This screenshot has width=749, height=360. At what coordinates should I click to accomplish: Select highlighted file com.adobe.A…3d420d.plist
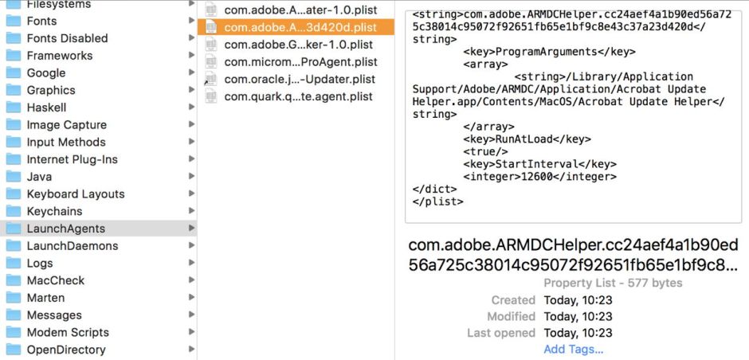(300, 27)
